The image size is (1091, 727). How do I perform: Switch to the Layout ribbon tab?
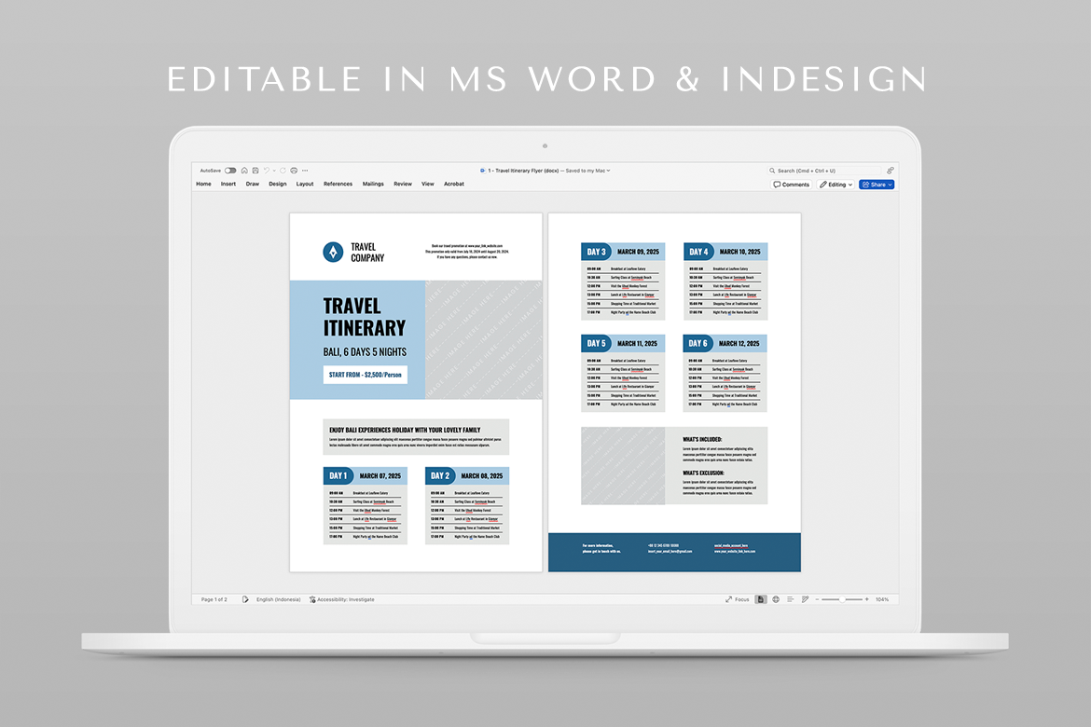tap(305, 185)
